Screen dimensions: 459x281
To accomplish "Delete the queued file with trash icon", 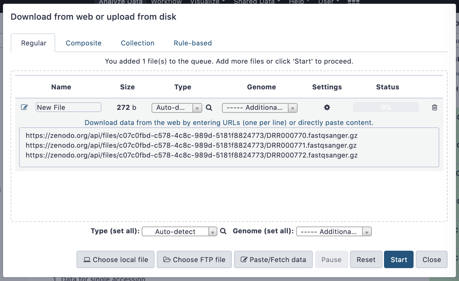I will 434,108.
